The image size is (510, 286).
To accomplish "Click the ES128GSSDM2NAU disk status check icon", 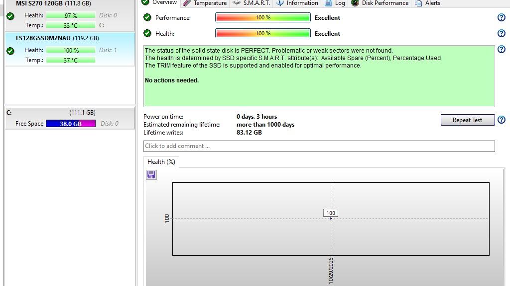I will pos(10,51).
